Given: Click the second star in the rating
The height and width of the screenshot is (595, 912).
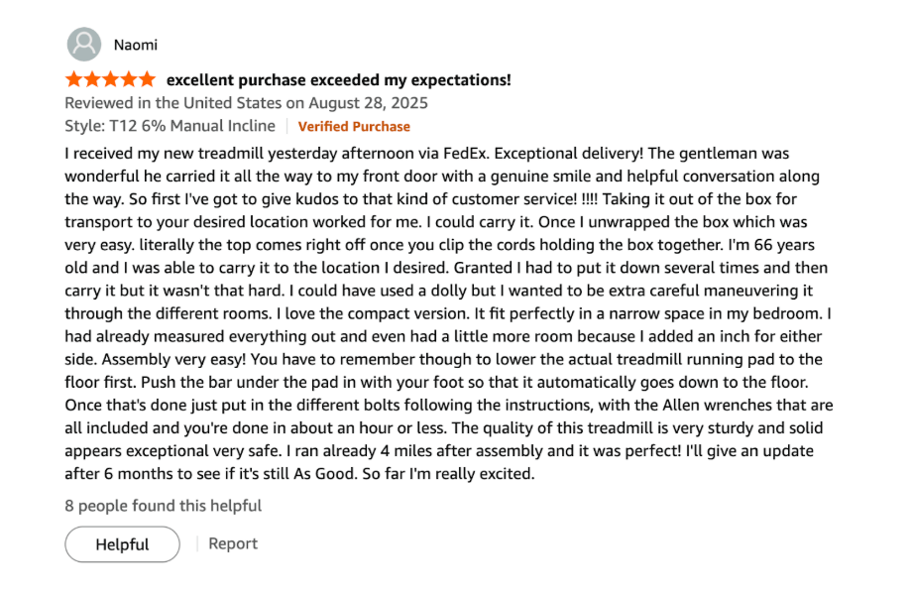Looking at the screenshot, I should [x=91, y=78].
